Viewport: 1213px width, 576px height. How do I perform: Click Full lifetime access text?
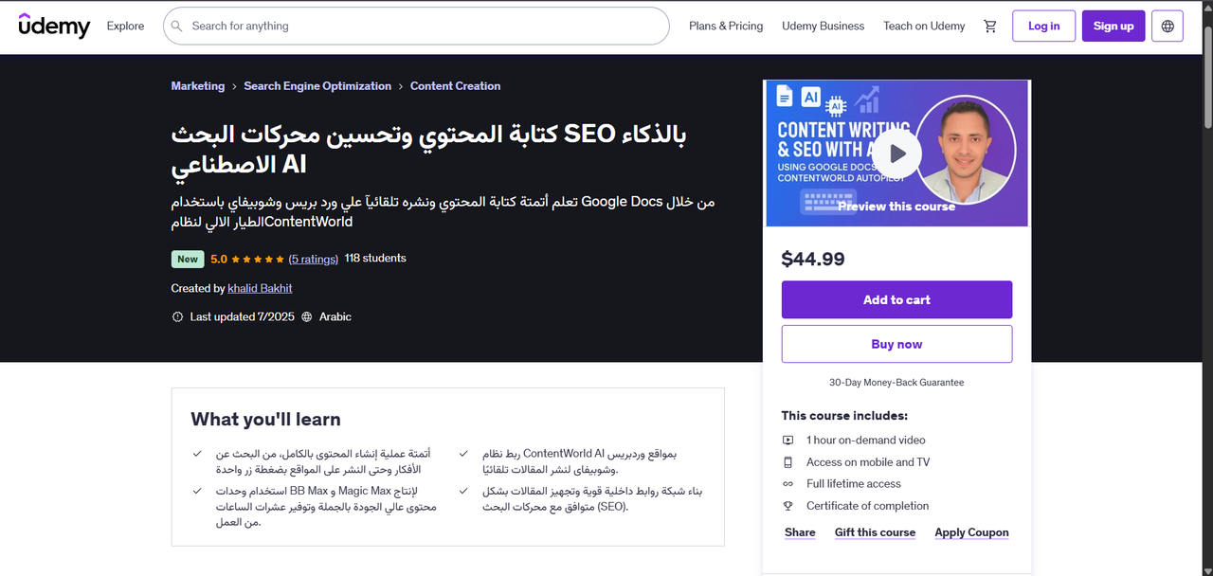pyautogui.click(x=854, y=484)
